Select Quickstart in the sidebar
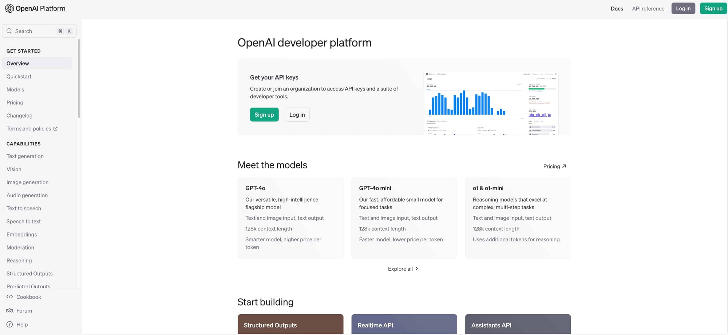 pyautogui.click(x=19, y=76)
